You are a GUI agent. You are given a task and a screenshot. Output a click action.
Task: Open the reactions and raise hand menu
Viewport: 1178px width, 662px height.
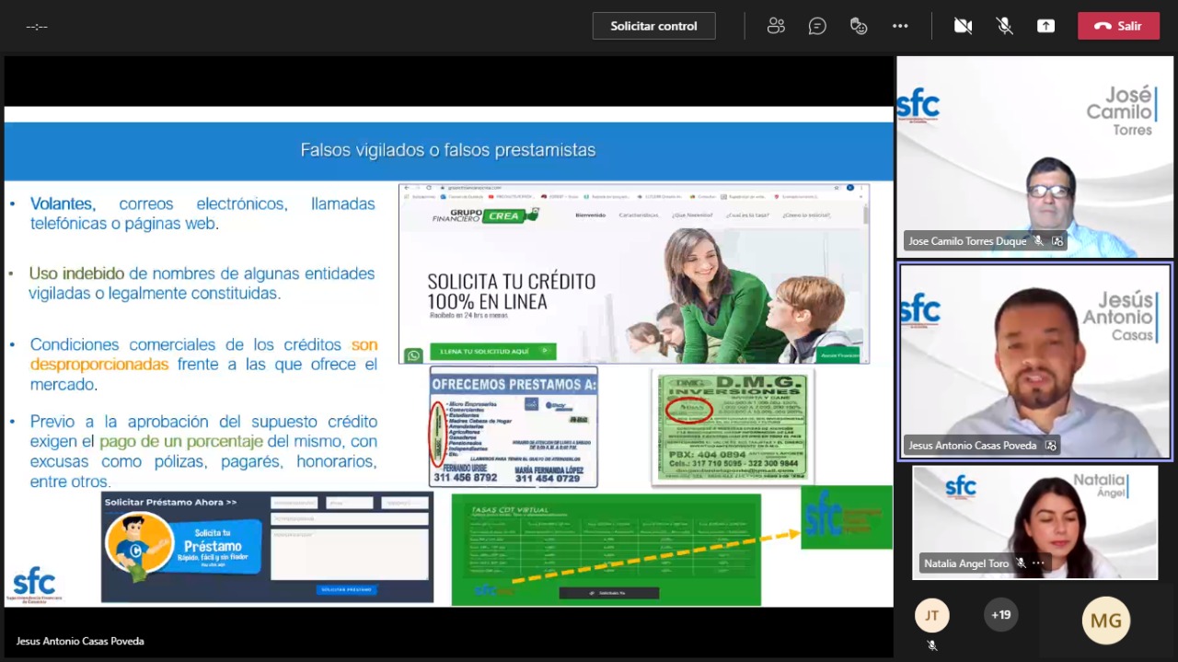pos(859,26)
